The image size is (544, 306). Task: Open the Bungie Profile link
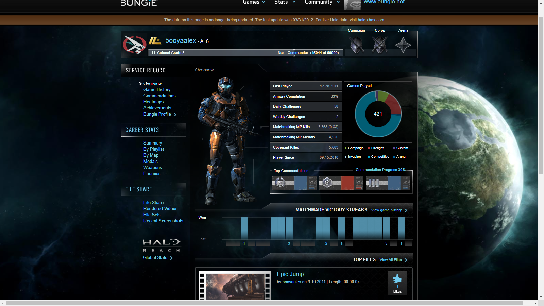[157, 114]
